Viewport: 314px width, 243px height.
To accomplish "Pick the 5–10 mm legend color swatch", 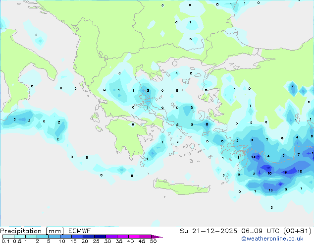I will coord(54,237).
